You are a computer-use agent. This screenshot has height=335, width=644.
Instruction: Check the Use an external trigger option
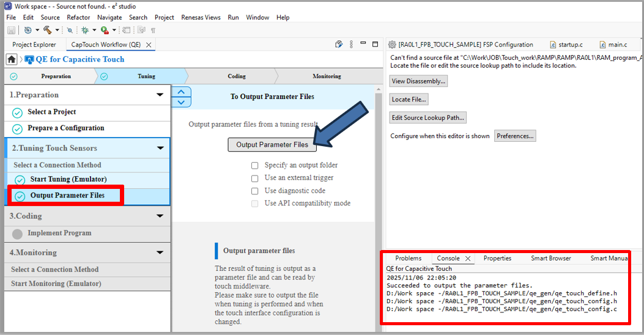tap(254, 178)
